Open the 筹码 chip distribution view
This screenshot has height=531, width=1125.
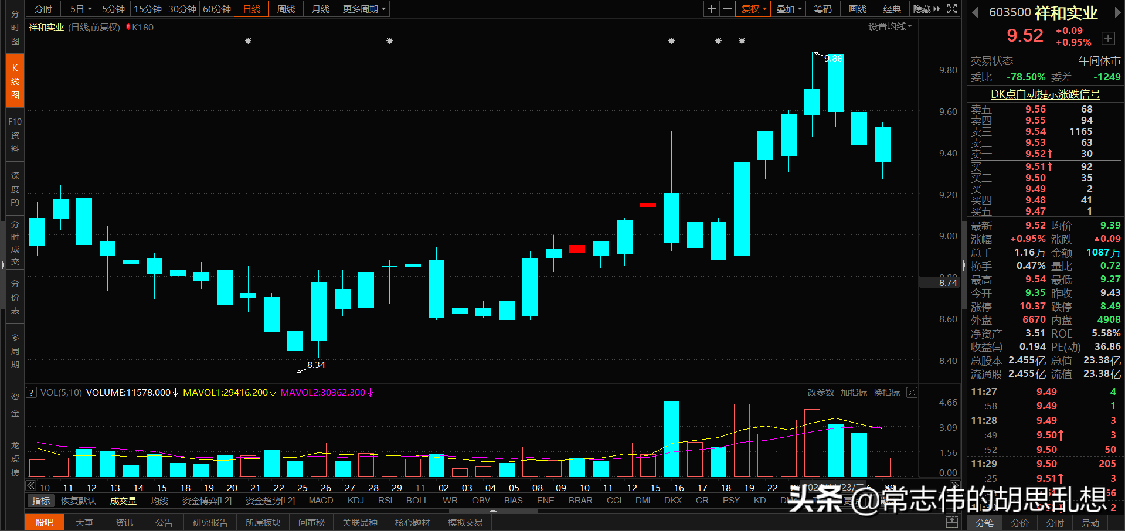click(822, 9)
